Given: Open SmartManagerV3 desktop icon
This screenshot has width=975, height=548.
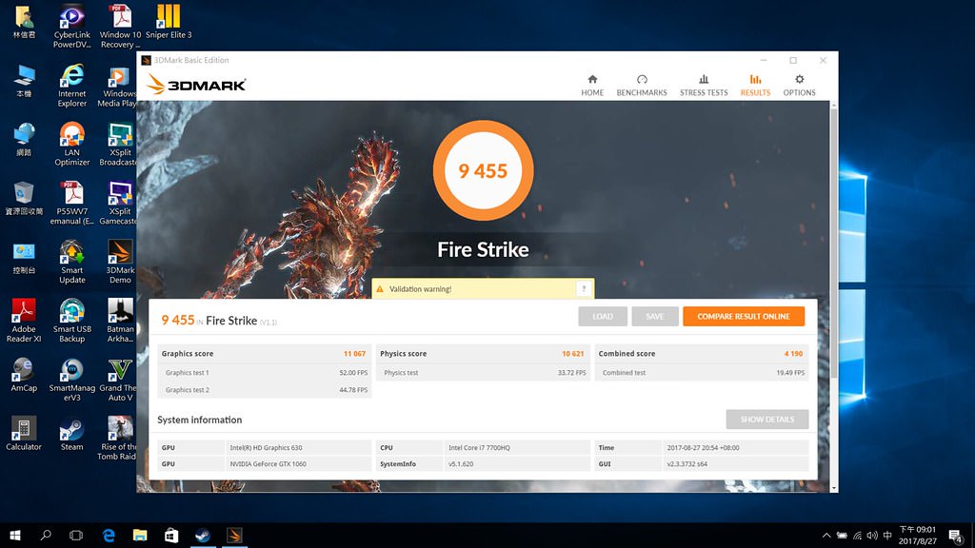Looking at the screenshot, I should (x=72, y=381).
